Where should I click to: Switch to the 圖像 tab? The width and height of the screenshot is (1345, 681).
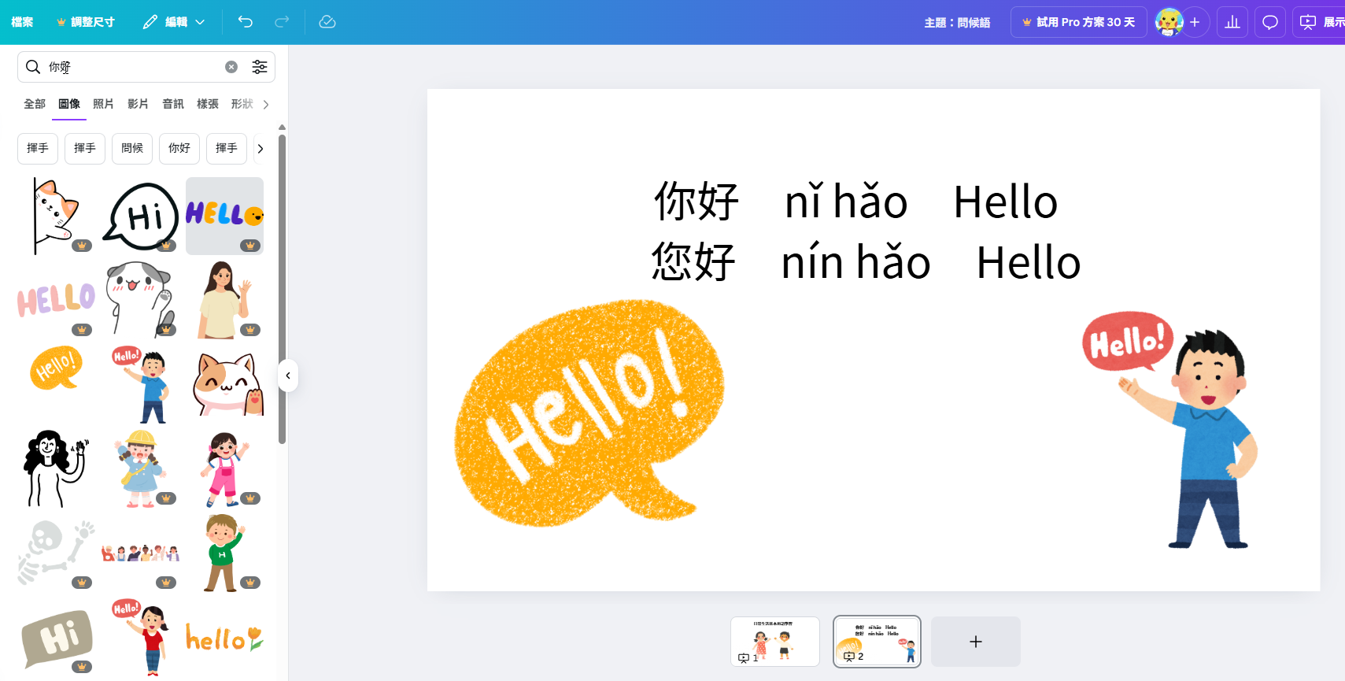click(69, 104)
